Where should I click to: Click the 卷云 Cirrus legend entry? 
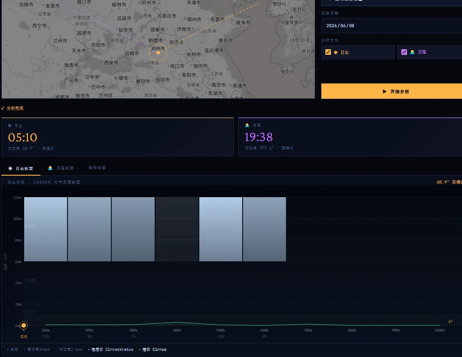[153, 350]
